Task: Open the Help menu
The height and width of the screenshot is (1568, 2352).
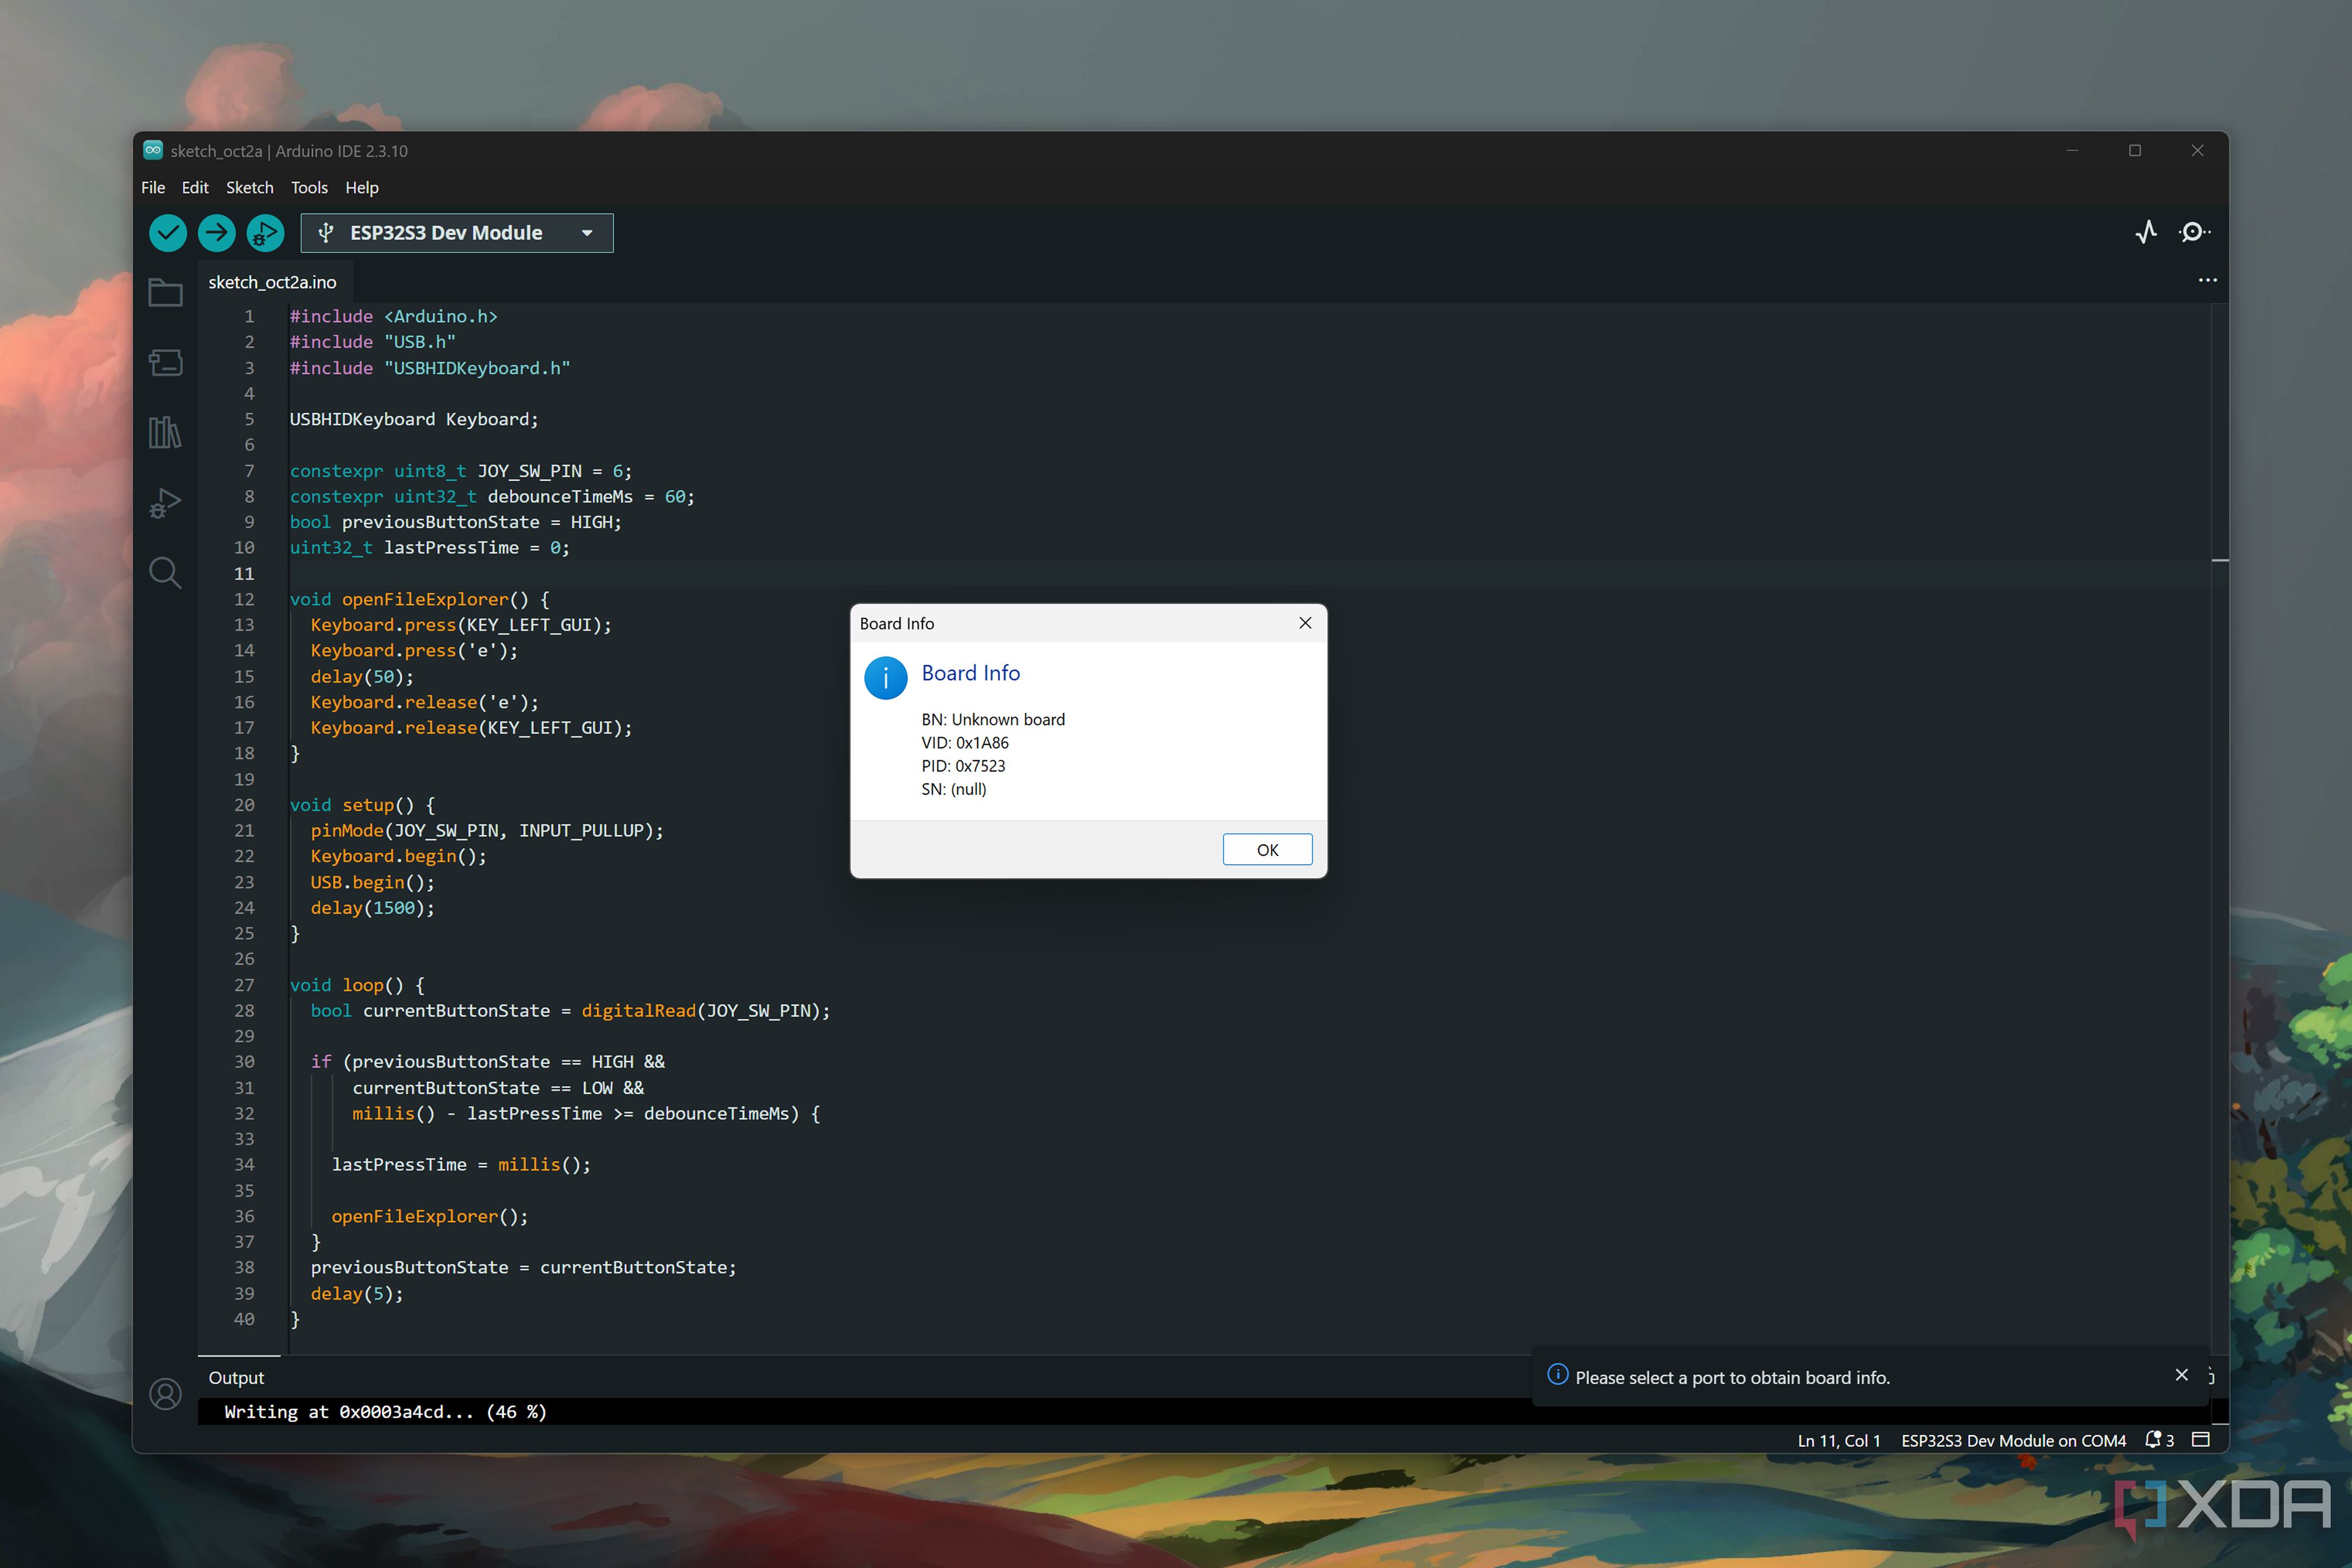Action: click(362, 187)
